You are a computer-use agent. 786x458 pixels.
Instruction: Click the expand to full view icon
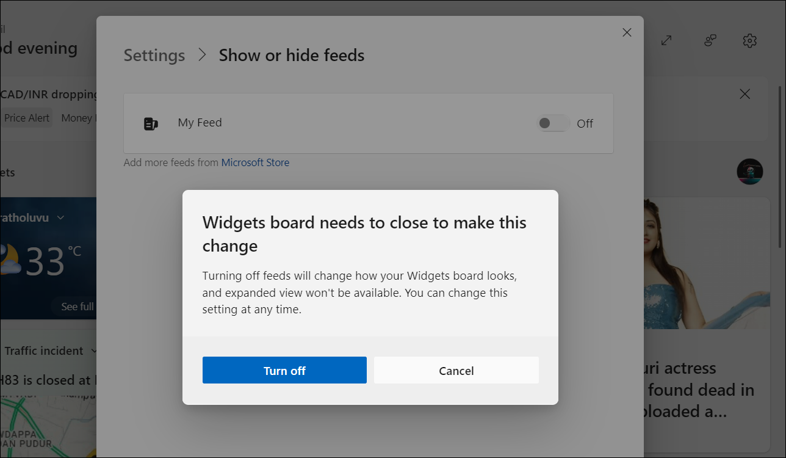click(667, 41)
